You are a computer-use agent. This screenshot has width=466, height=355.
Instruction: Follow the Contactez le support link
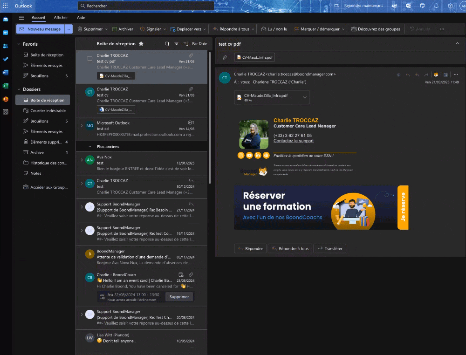[293, 141]
